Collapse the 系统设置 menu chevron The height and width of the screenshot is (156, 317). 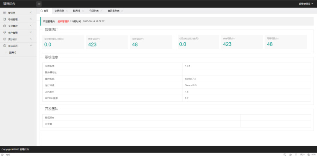coord(31,46)
